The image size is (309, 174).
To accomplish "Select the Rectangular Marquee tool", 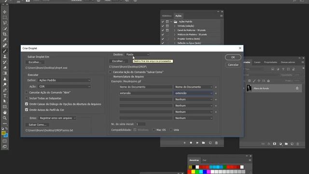I will click(x=4, y=17).
